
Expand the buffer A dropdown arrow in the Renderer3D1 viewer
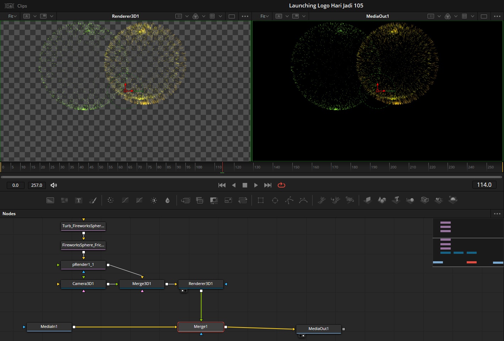pyautogui.click(x=35, y=16)
